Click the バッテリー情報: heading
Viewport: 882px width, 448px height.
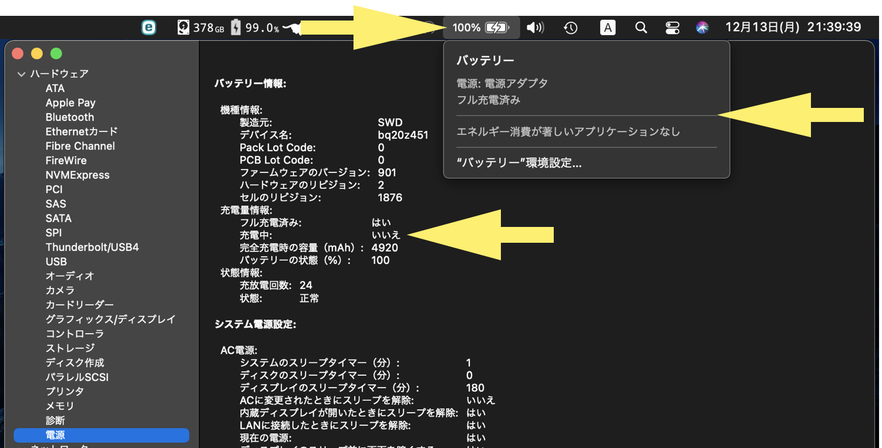click(250, 84)
